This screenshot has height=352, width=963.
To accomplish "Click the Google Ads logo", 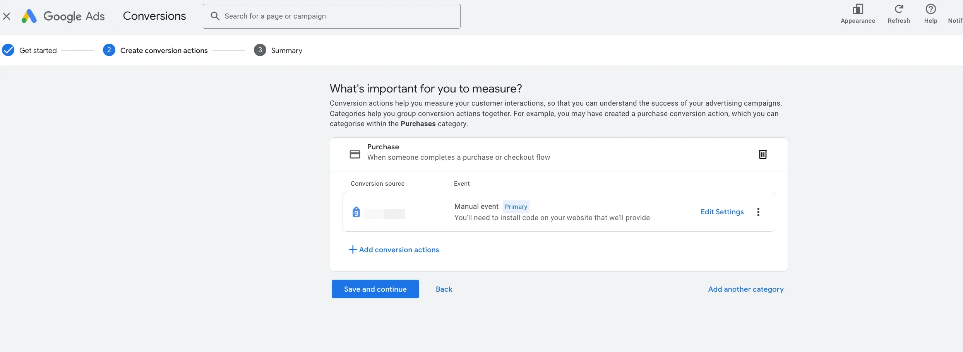I will tap(63, 16).
